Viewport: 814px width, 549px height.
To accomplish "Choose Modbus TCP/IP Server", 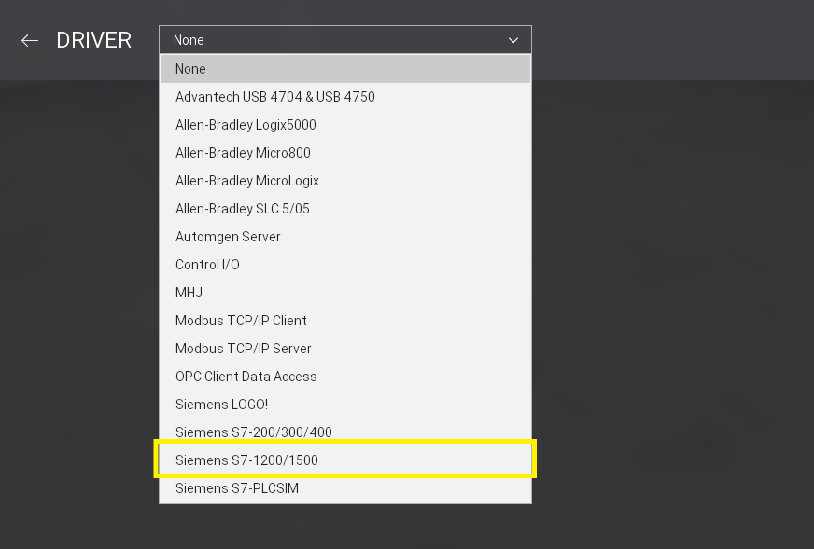I will click(x=243, y=349).
